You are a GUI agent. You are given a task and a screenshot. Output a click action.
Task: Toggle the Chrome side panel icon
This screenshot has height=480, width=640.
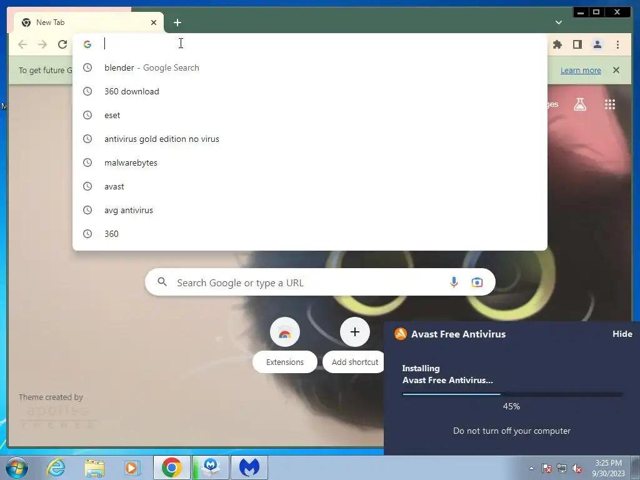coord(577,44)
